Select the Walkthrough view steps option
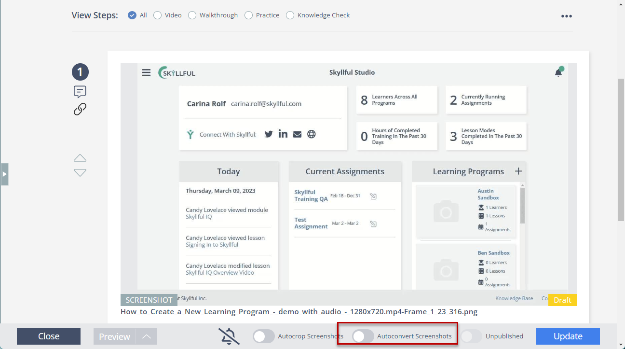 (192, 15)
